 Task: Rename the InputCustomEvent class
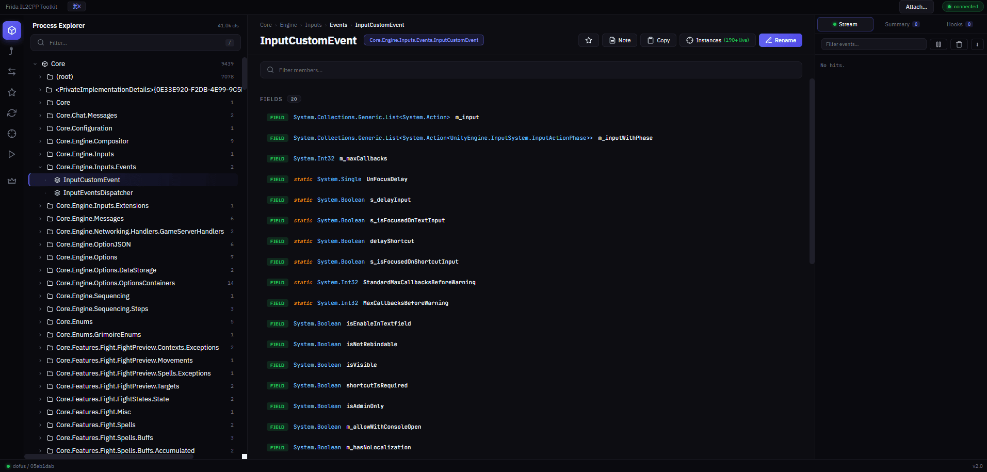[x=781, y=40]
